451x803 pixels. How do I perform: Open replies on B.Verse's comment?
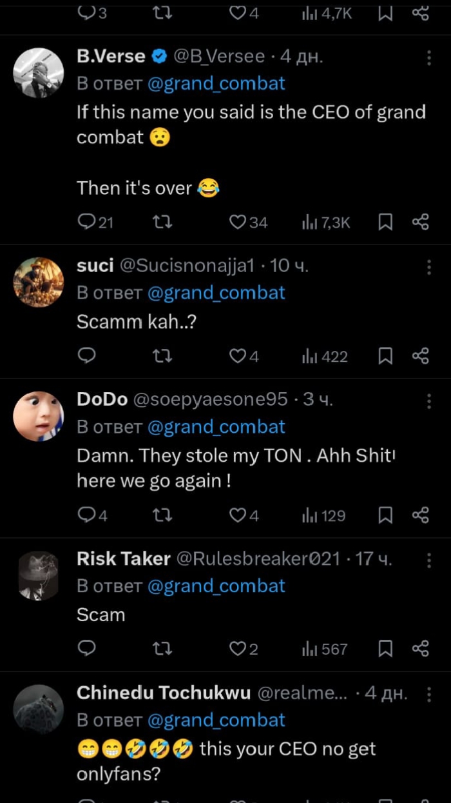tap(86, 223)
